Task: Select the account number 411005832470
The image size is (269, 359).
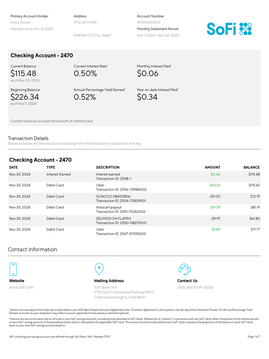Action: [x=149, y=22]
